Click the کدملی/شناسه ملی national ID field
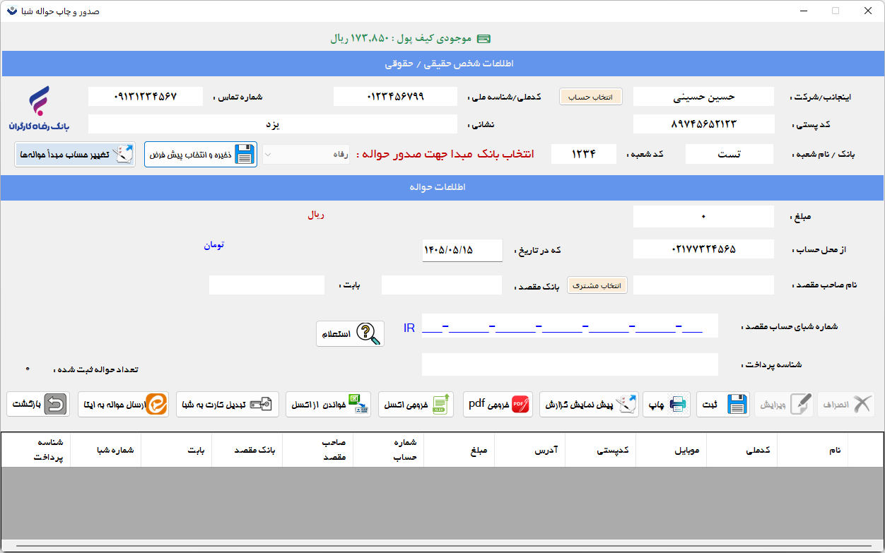This screenshot has width=885, height=553. click(x=395, y=97)
